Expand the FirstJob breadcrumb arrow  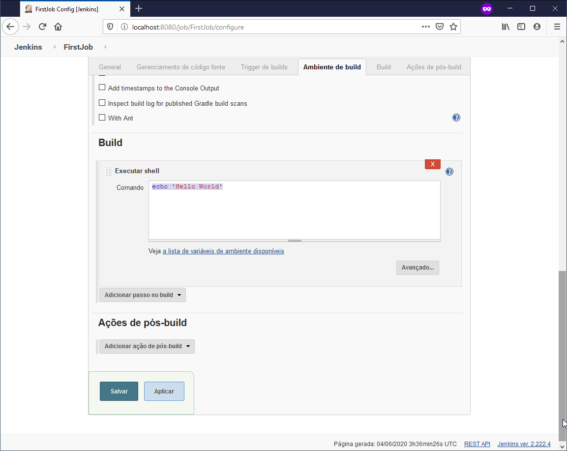105,47
